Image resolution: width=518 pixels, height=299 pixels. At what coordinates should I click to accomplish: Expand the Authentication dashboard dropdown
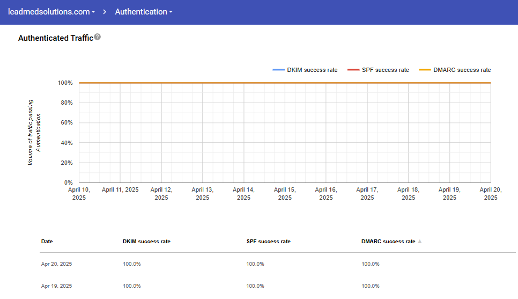(143, 12)
